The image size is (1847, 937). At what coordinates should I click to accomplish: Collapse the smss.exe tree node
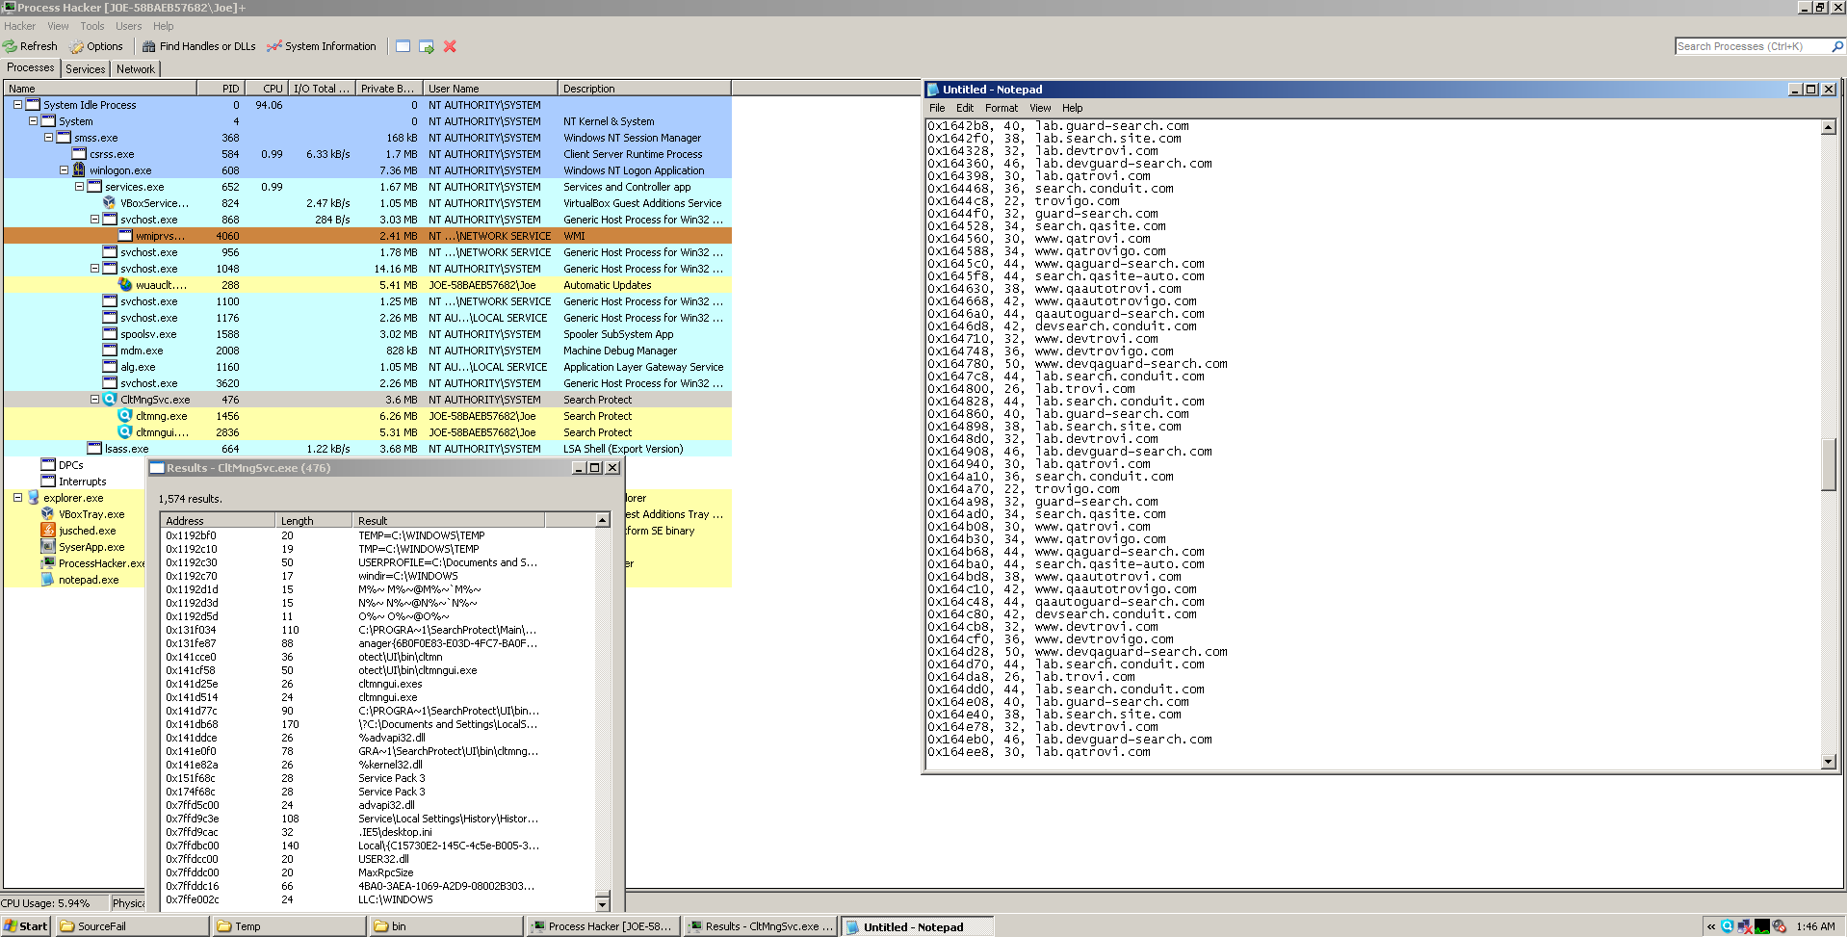tap(48, 138)
